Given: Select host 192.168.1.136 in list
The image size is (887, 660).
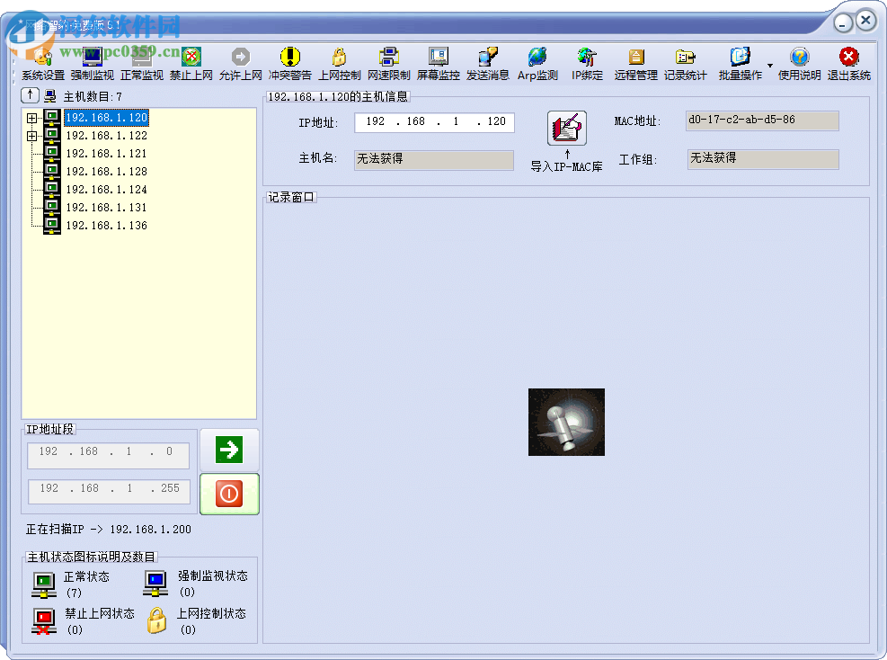Looking at the screenshot, I should click(x=106, y=226).
